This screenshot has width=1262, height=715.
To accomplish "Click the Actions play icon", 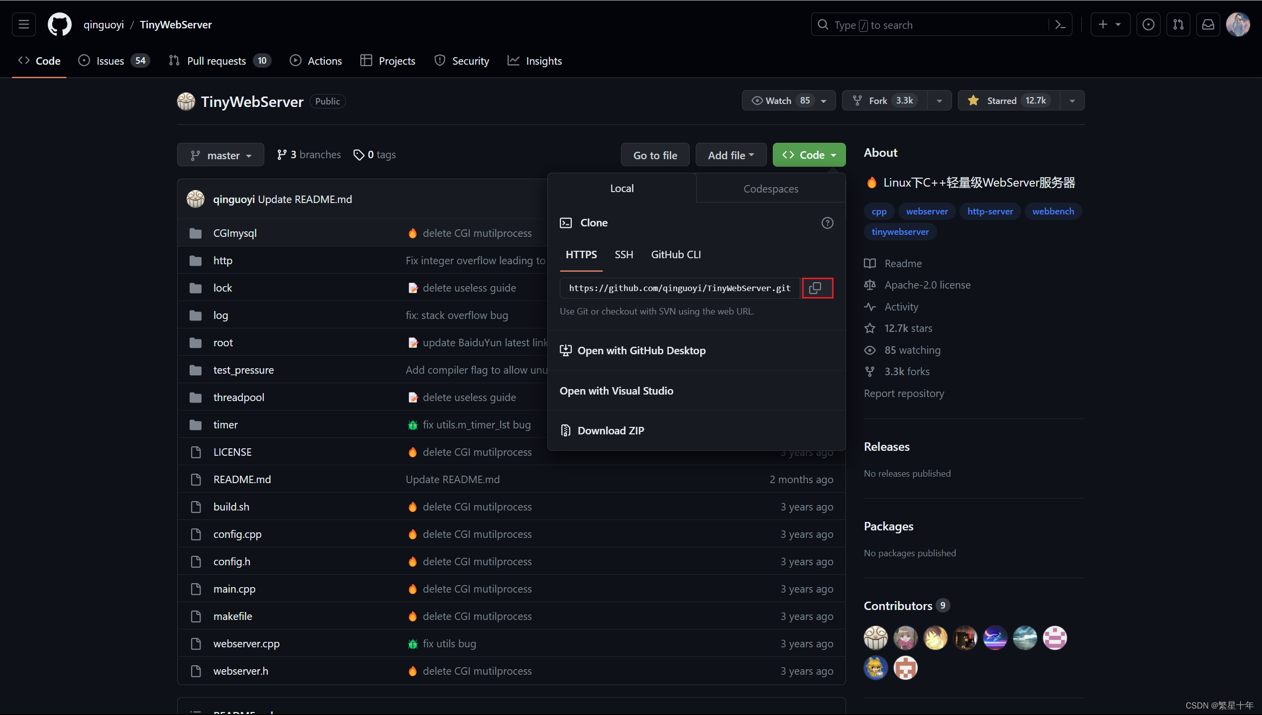I will pyautogui.click(x=295, y=61).
